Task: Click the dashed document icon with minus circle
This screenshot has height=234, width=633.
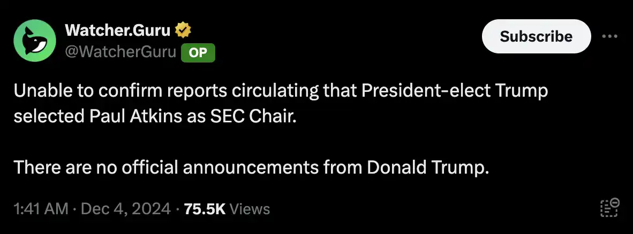Action: coord(609,208)
